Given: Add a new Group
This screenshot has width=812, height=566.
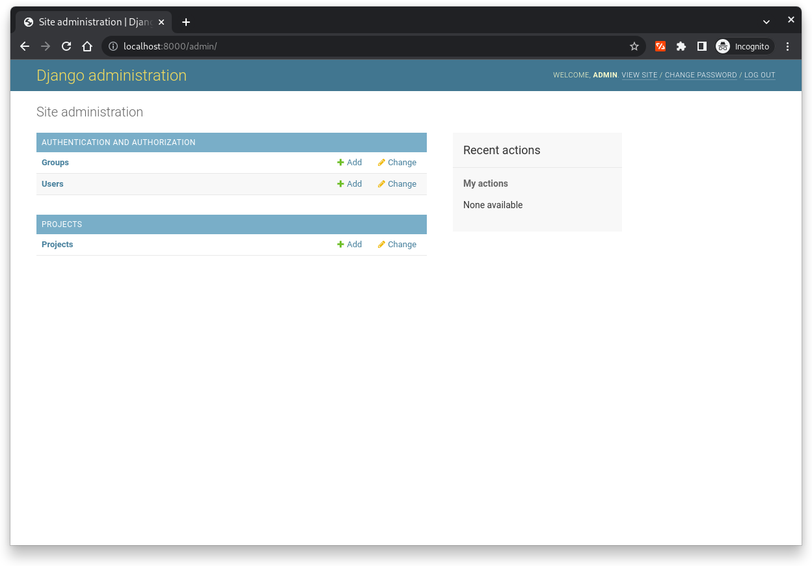Looking at the screenshot, I should [x=349, y=163].
